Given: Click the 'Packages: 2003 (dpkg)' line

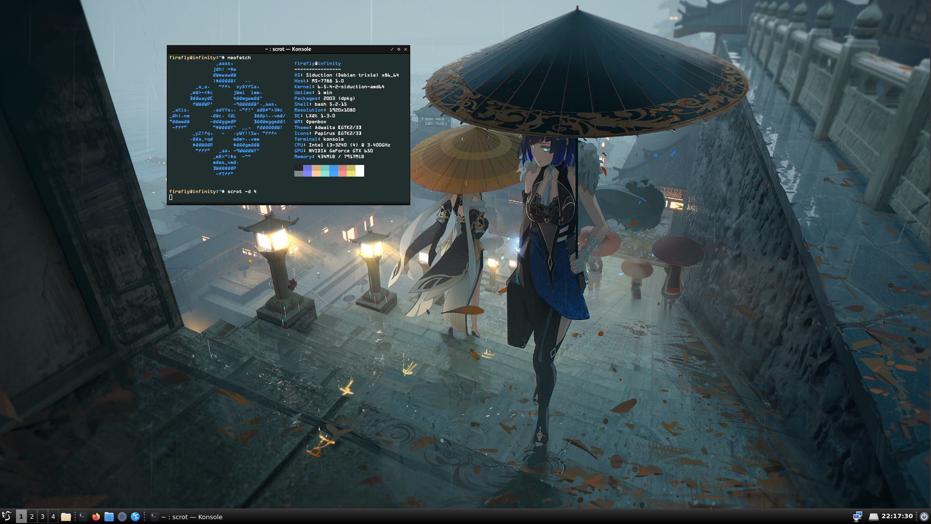Looking at the screenshot, I should [325, 98].
